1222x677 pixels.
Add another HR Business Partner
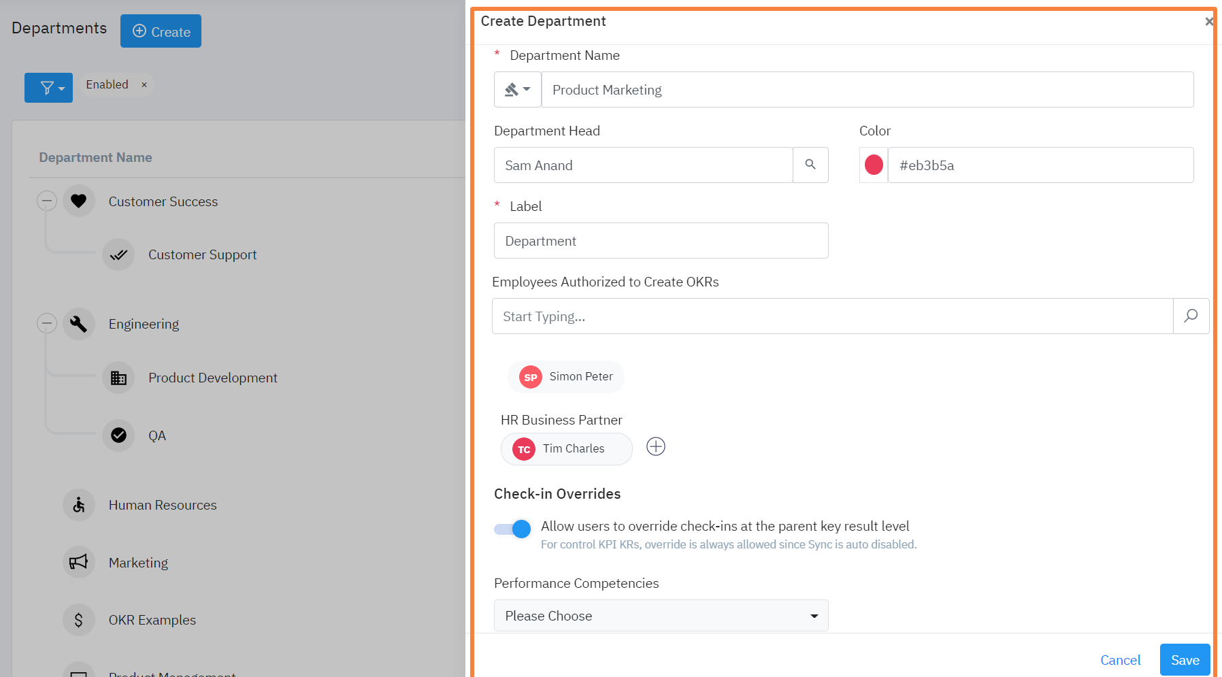[655, 447]
